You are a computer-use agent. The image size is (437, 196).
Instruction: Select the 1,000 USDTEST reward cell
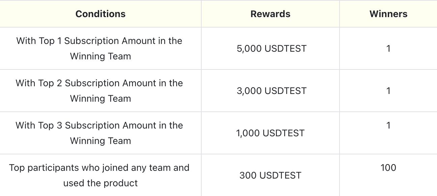pyautogui.click(x=270, y=133)
